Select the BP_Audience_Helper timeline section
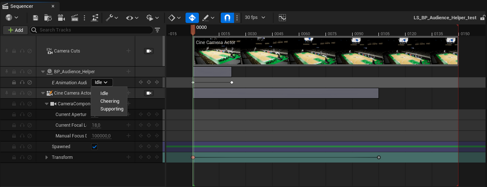Screen dimensions: 487x187 (x=212, y=72)
